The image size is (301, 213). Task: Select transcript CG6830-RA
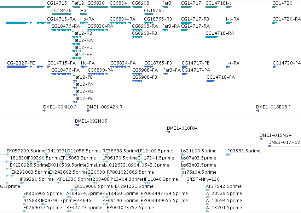[100, 26]
